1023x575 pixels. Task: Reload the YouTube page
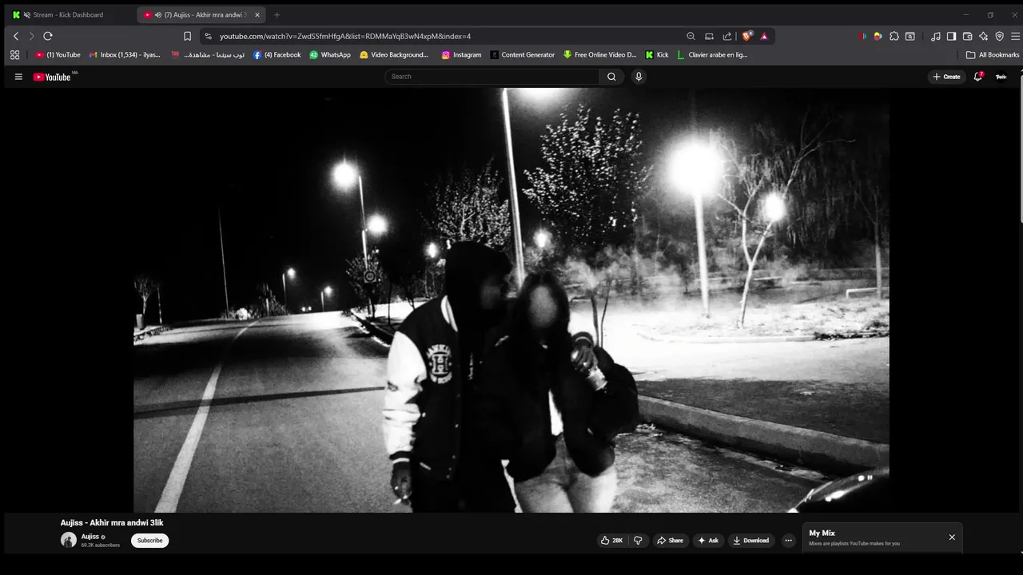coord(48,36)
